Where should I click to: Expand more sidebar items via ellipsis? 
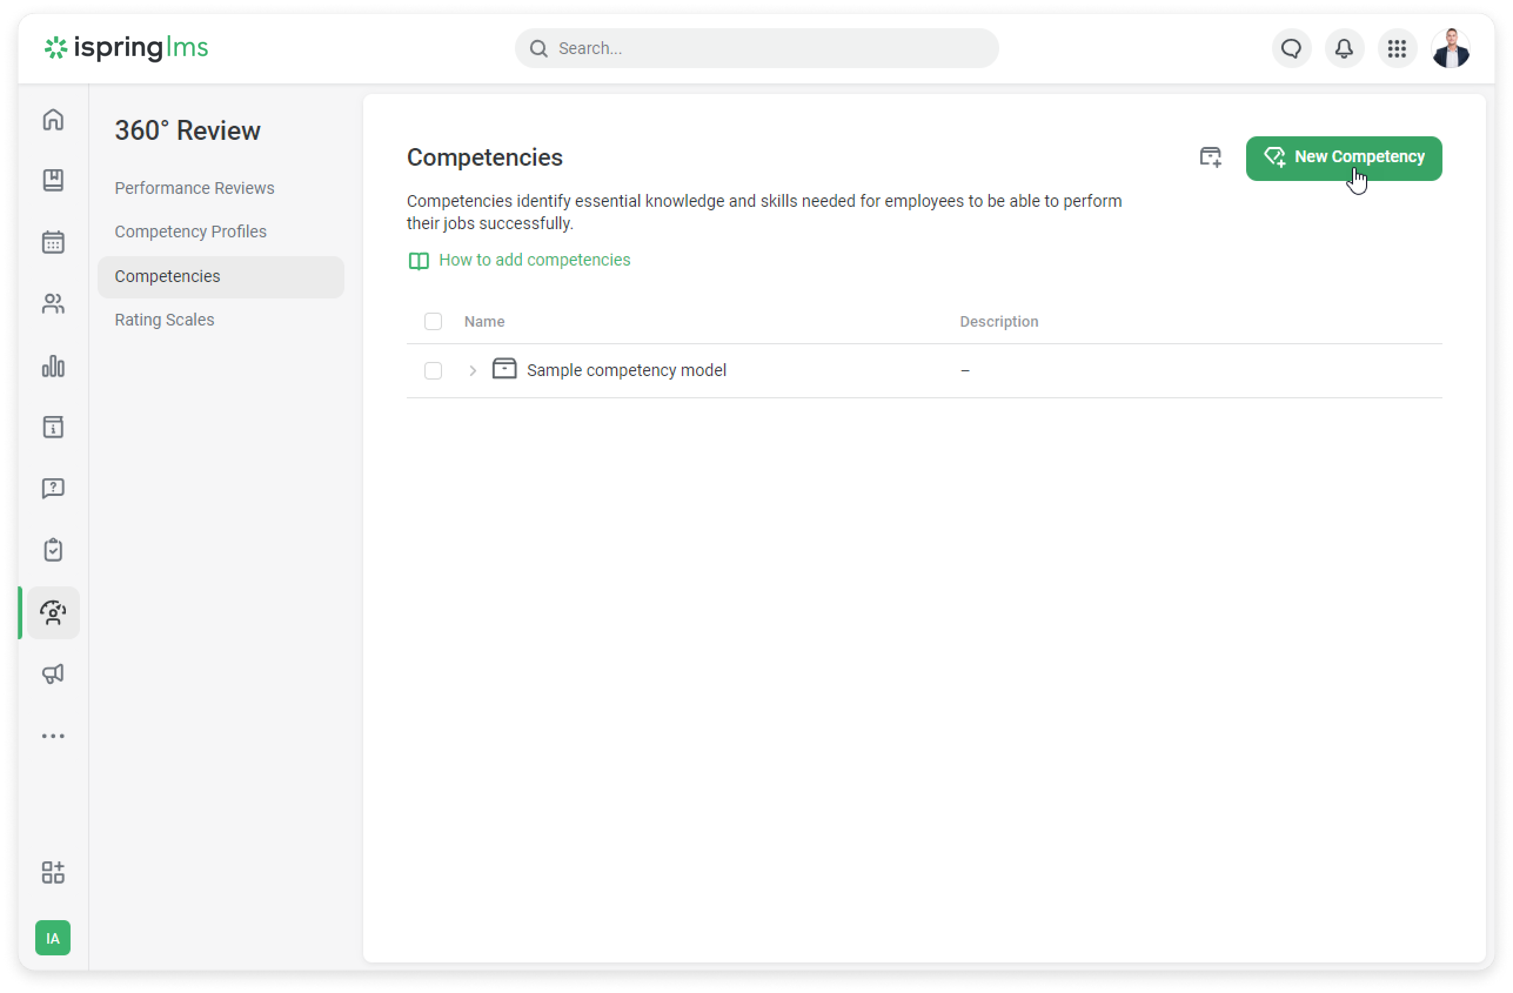(53, 736)
